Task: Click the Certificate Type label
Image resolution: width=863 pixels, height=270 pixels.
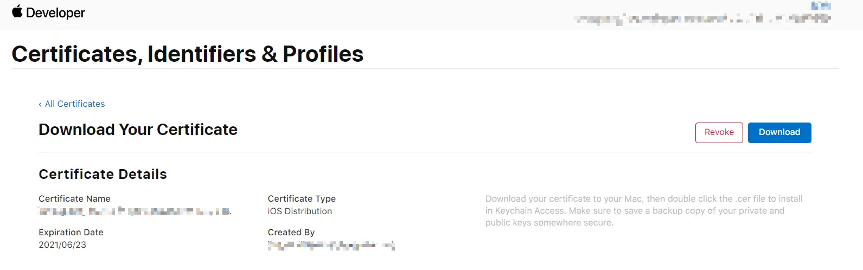Action: (x=302, y=199)
